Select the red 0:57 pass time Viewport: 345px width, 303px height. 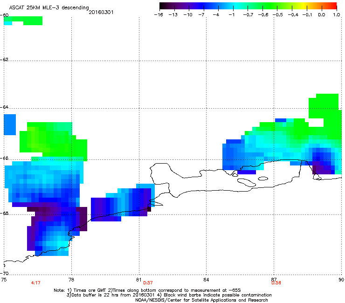(148, 283)
